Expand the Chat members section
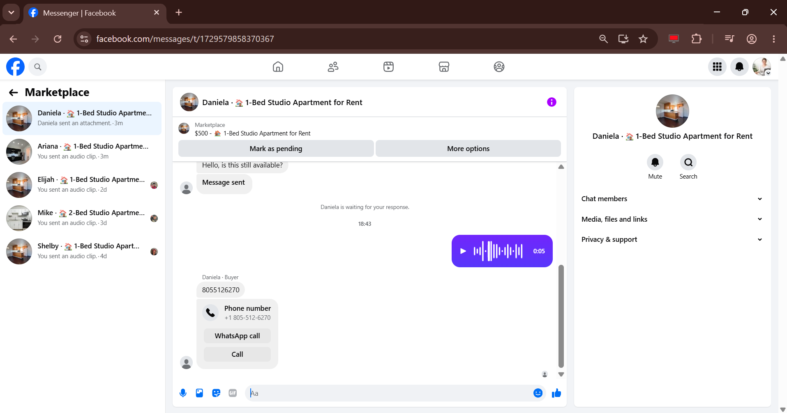 672,199
